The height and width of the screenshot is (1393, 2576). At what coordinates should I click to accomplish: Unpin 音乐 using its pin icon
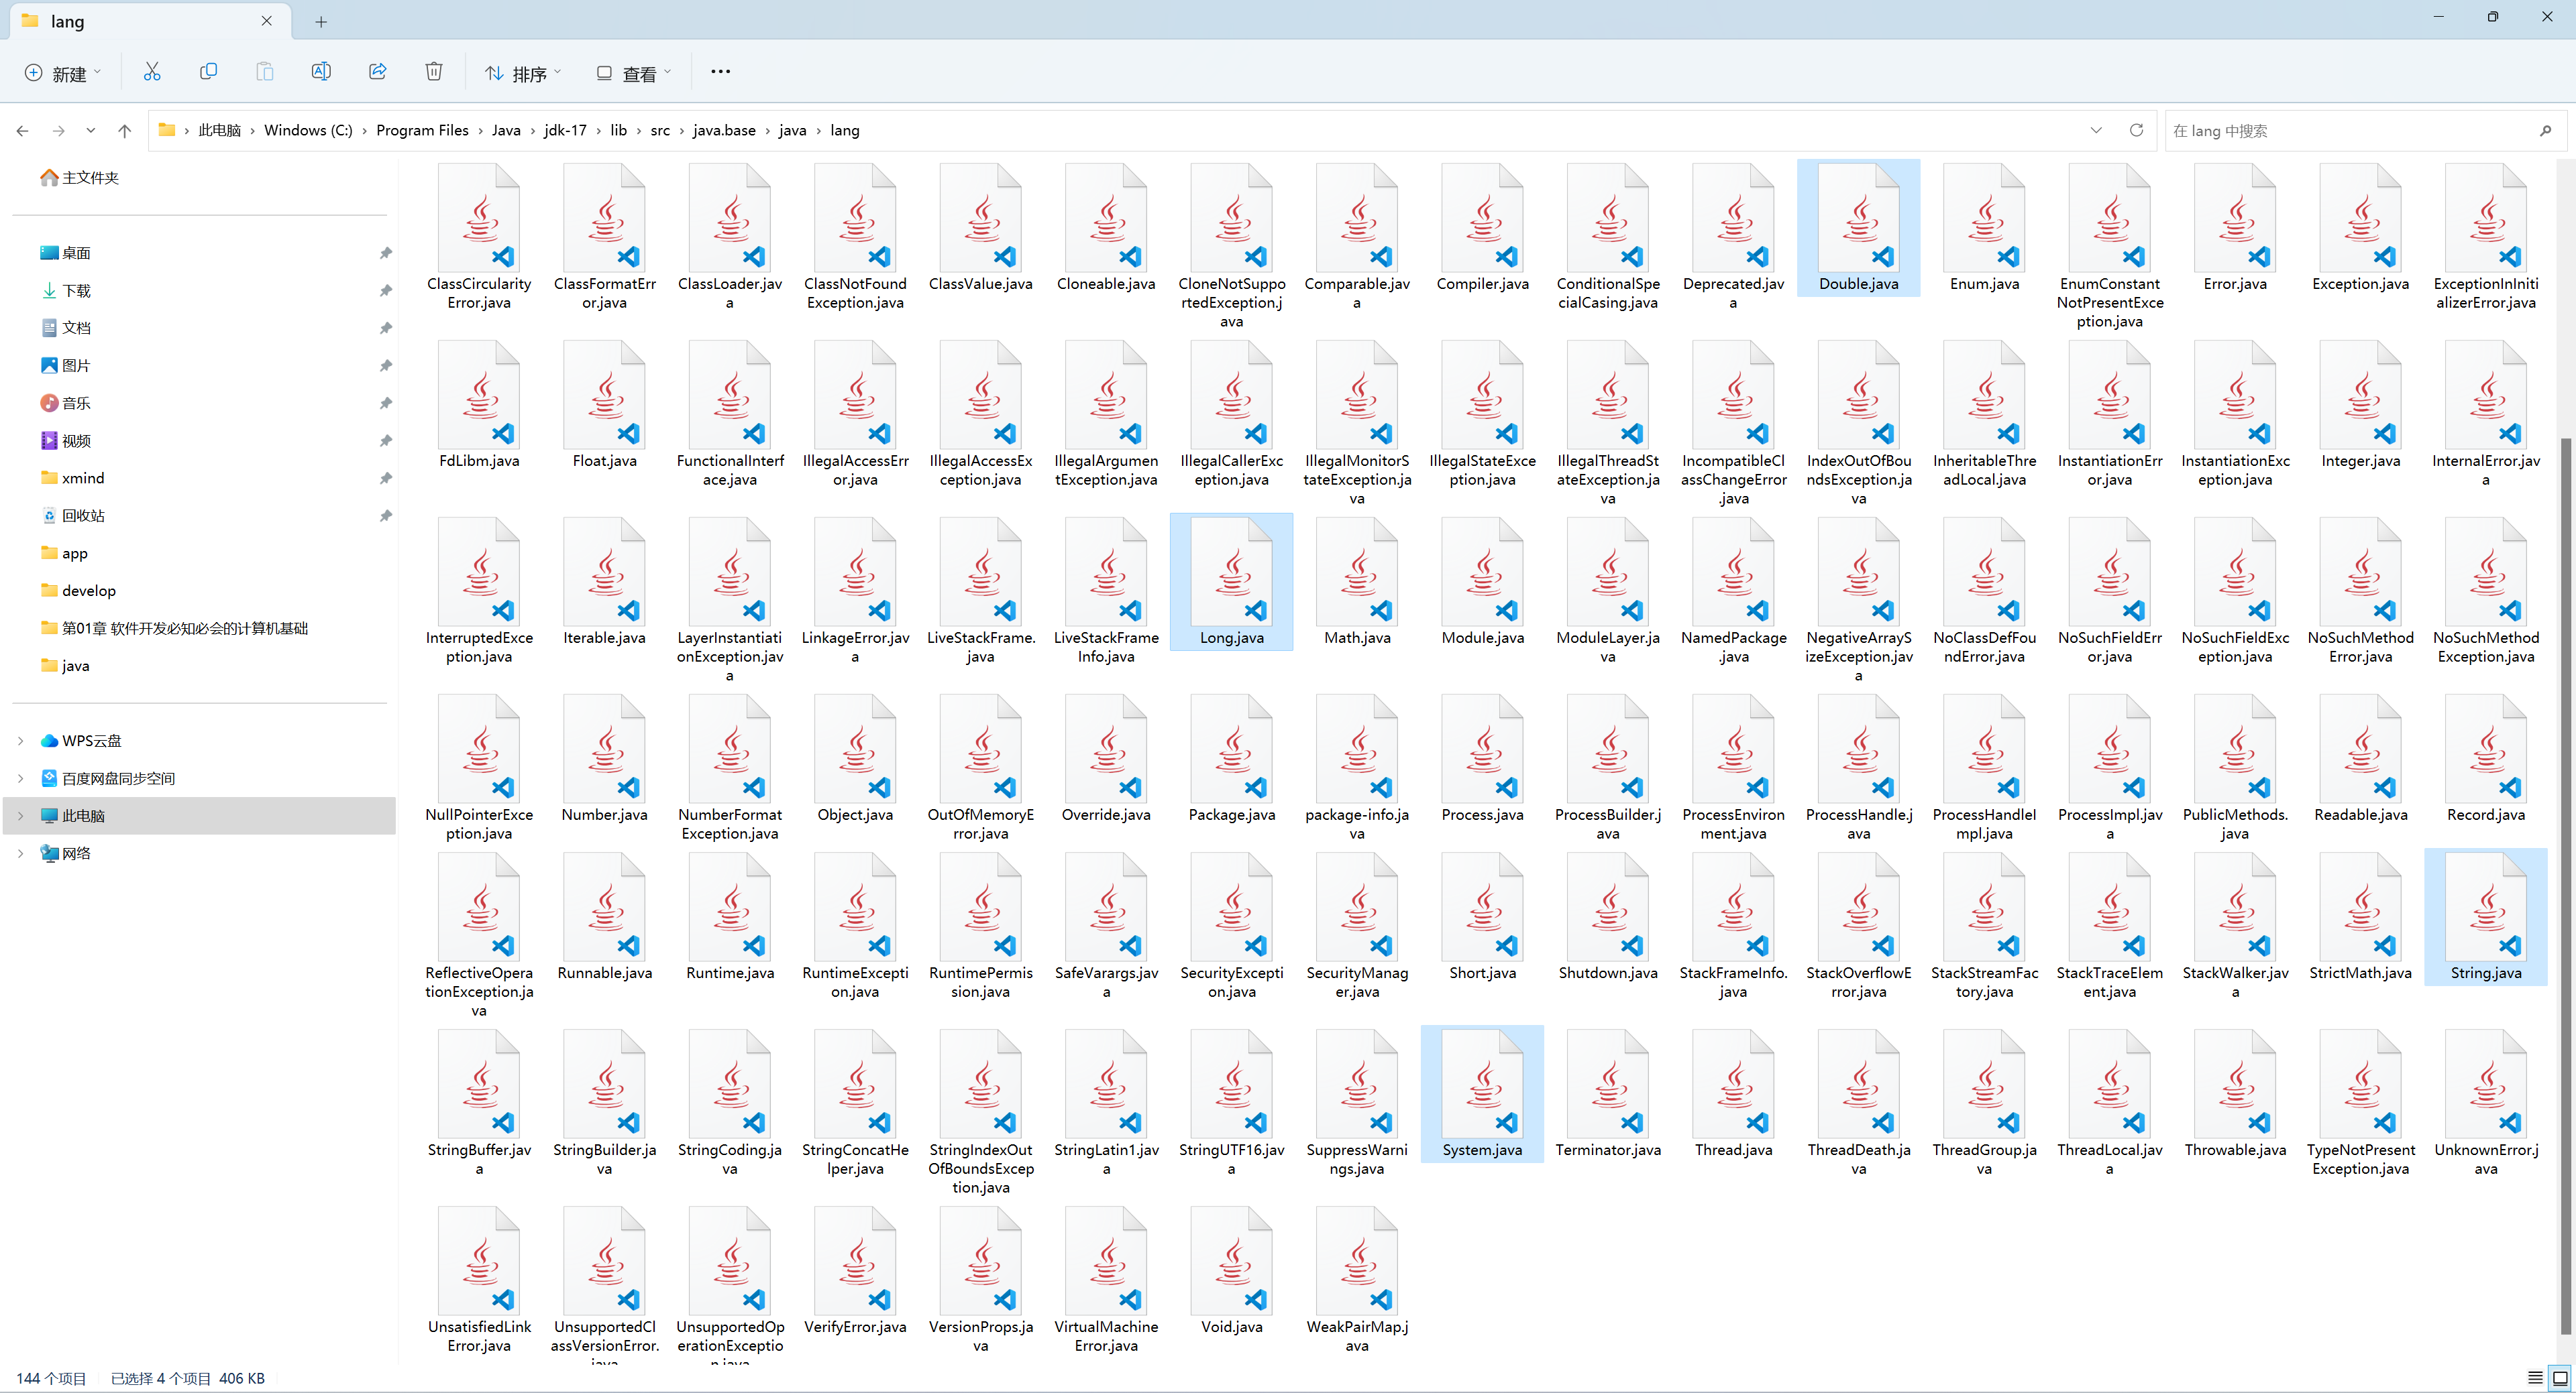click(x=385, y=404)
